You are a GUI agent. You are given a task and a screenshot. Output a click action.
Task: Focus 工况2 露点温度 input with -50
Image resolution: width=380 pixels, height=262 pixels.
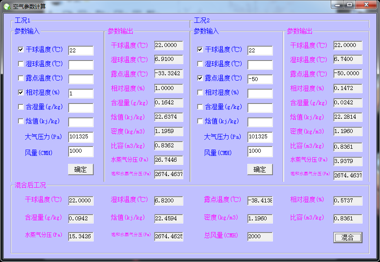coord(260,79)
